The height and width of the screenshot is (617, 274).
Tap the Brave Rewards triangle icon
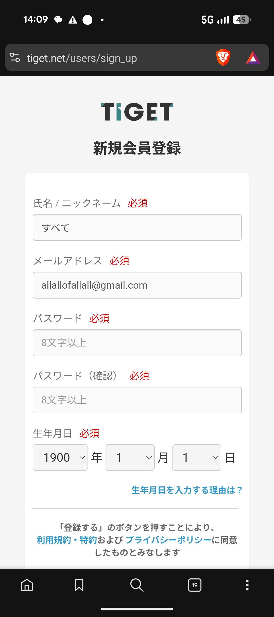253,58
